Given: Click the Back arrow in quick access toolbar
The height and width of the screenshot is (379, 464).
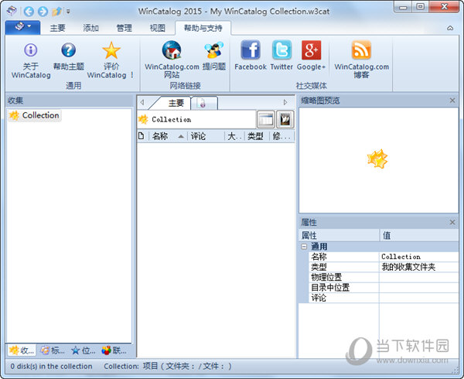Looking at the screenshot, I should (29, 12).
